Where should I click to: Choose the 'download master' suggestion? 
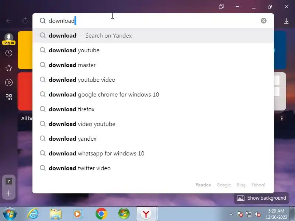coord(153,65)
